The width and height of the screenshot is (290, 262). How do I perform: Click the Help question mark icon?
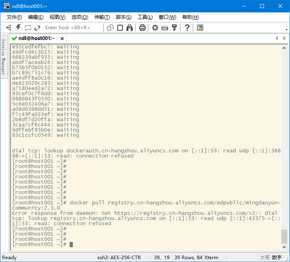click(187, 28)
